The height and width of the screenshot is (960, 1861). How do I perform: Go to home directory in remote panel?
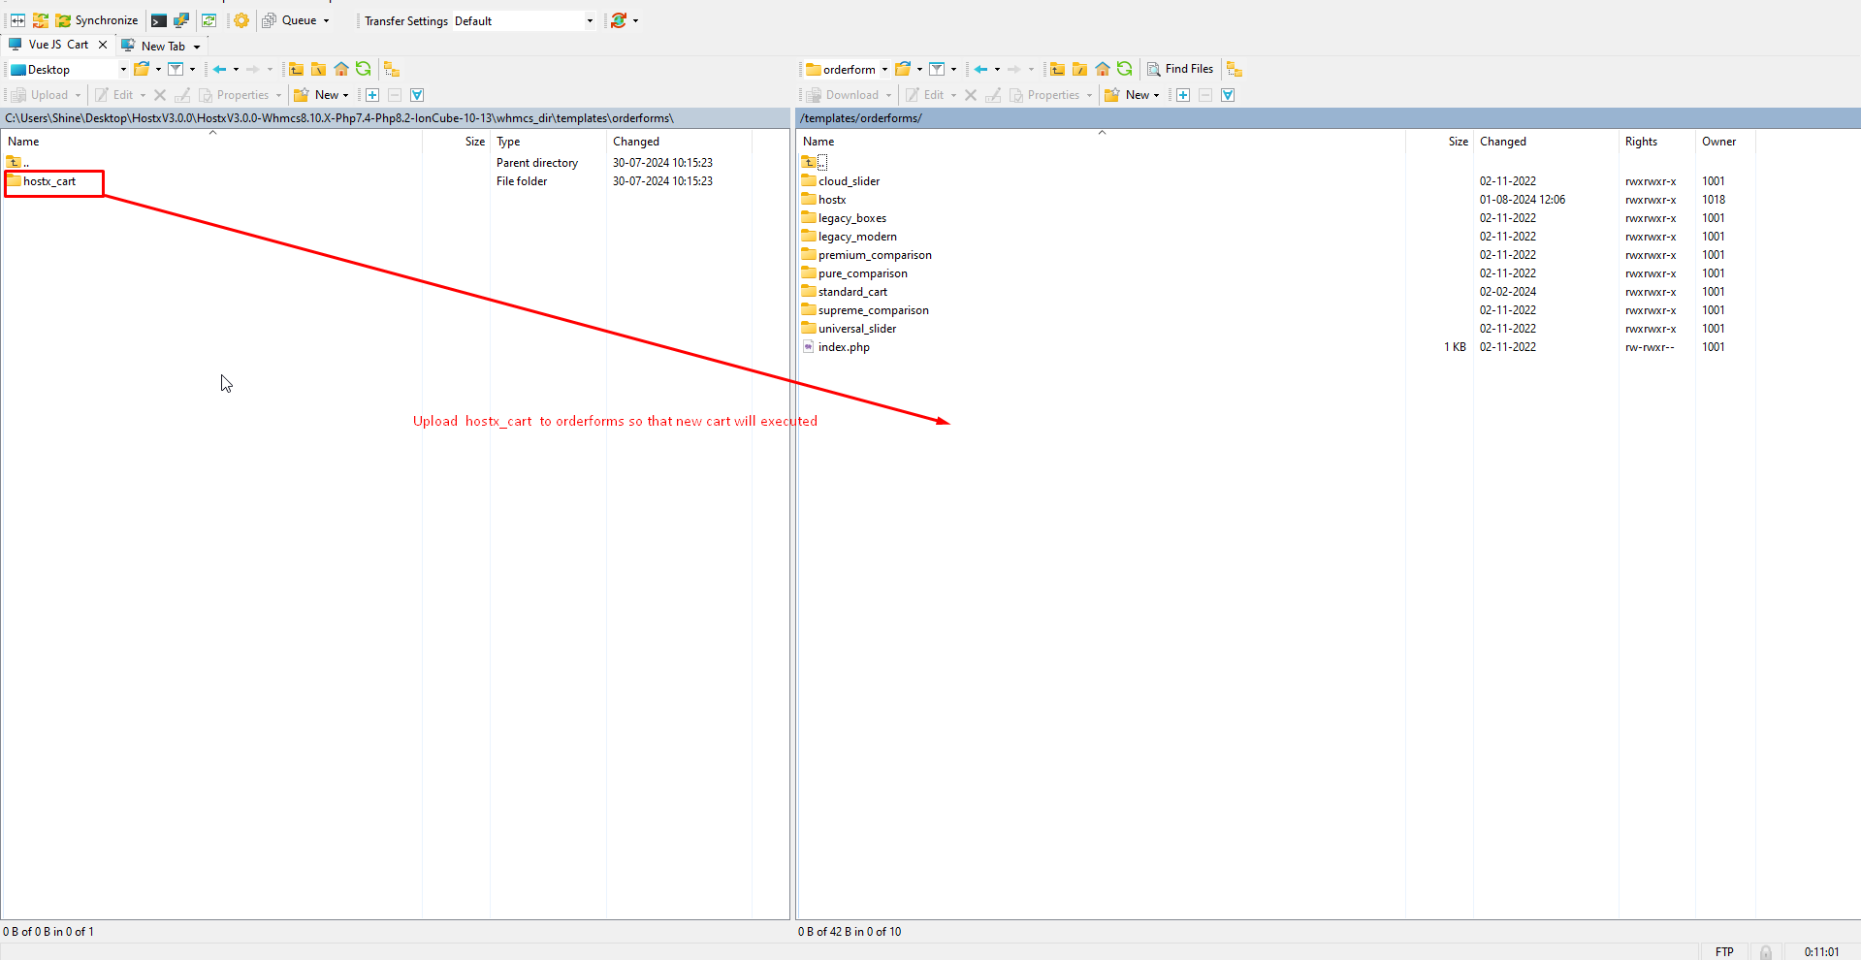pos(1103,69)
